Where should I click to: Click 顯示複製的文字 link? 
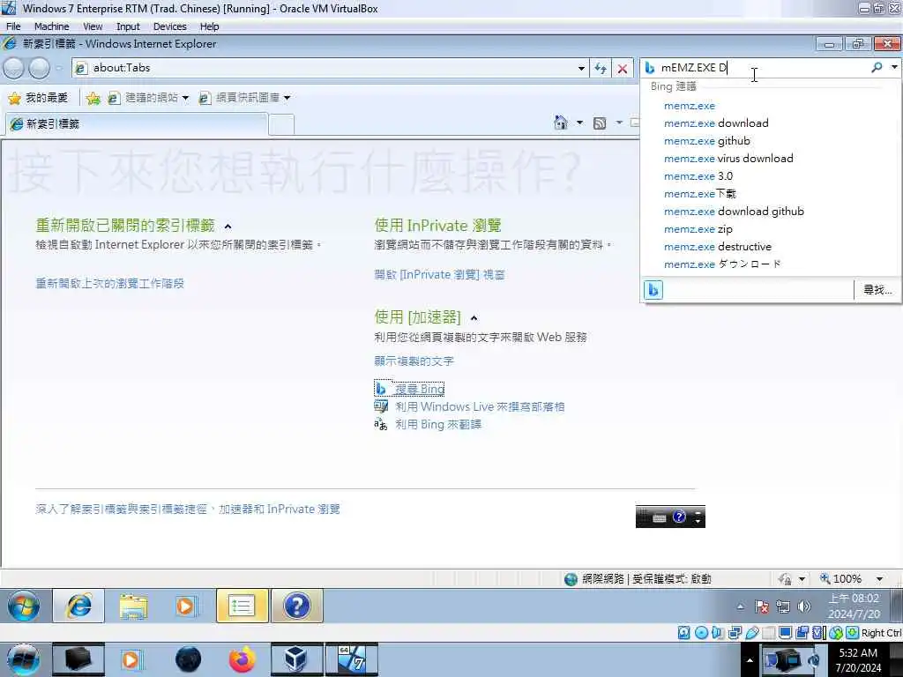[414, 361]
